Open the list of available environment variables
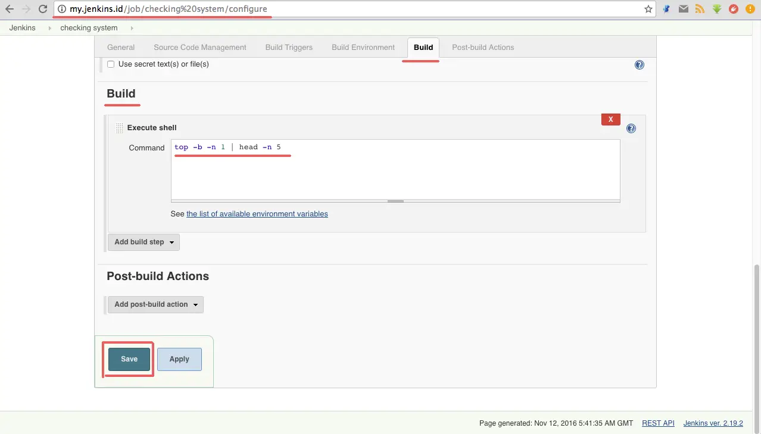 [257, 214]
